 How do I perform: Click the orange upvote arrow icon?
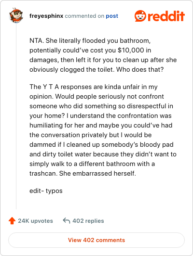12,221
